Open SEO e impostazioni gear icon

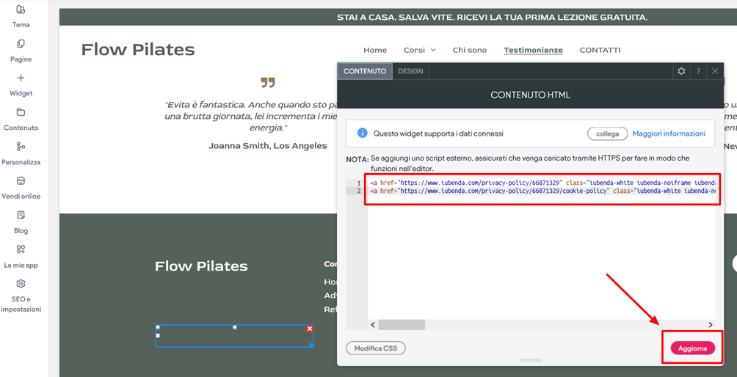click(x=21, y=284)
